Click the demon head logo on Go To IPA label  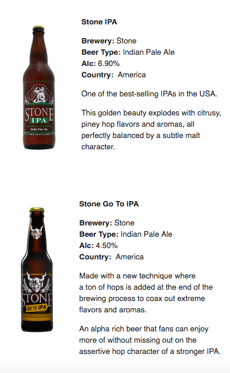point(37,282)
